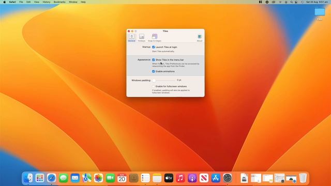
Task: Click the circular recording icon in menu bar
Action: (x=267, y=2)
